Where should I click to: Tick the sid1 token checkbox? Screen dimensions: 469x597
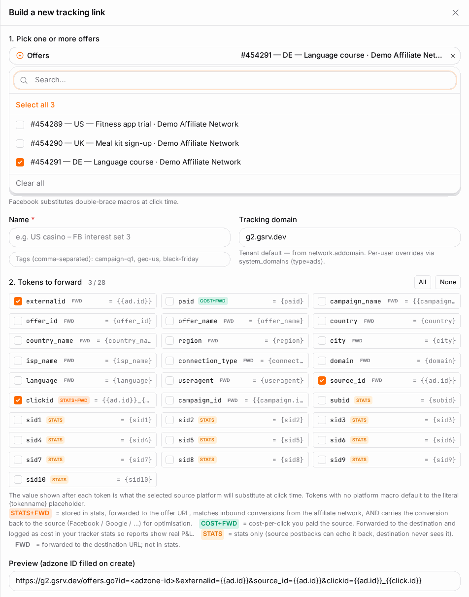[18, 420]
